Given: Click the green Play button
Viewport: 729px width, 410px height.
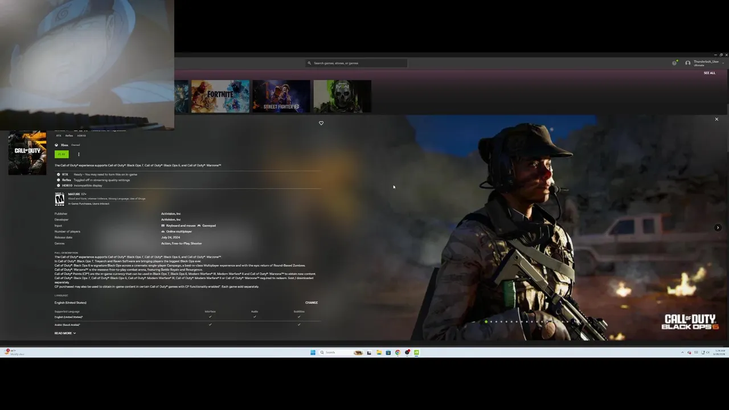Looking at the screenshot, I should pos(62,154).
